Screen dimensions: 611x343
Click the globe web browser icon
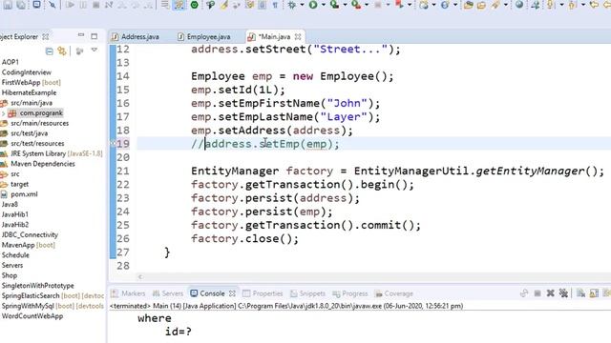pyautogui.click(x=519, y=5)
